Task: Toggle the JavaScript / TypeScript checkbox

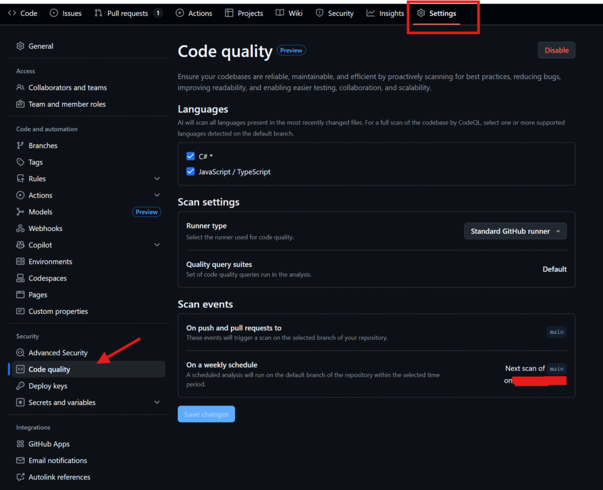Action: coord(191,172)
